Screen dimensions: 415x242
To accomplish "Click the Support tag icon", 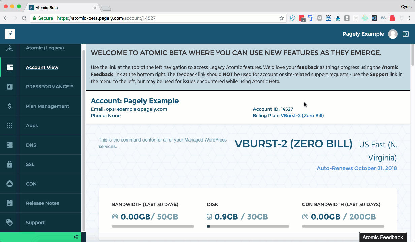I will (10, 223).
